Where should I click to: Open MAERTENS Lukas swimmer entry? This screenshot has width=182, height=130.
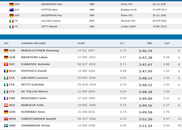click(x=34, y=57)
